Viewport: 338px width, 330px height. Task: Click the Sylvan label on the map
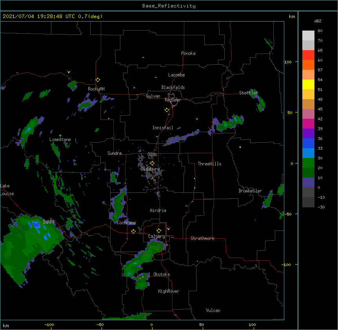[153, 96]
